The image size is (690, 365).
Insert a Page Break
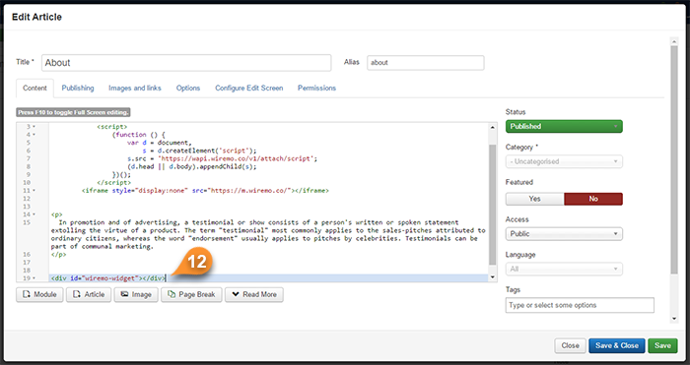pyautogui.click(x=191, y=294)
